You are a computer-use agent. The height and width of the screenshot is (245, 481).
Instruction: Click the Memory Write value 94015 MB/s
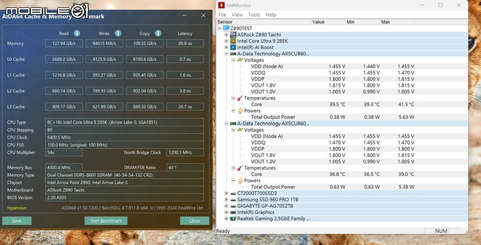click(104, 44)
